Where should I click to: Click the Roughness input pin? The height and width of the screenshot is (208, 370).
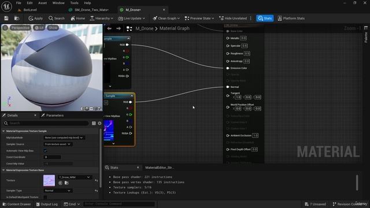[228, 54]
